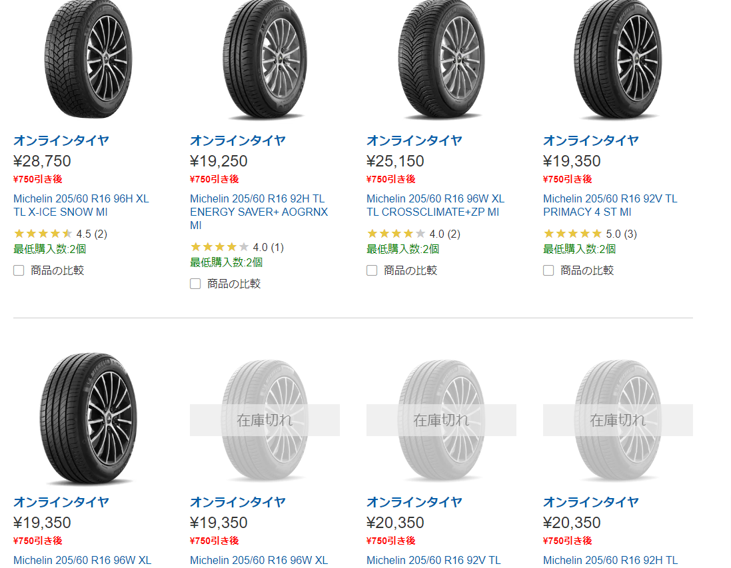Tick 商品の比較 under the CROSSCLIMATE+ZP product
This screenshot has height=568, width=731.
(372, 270)
